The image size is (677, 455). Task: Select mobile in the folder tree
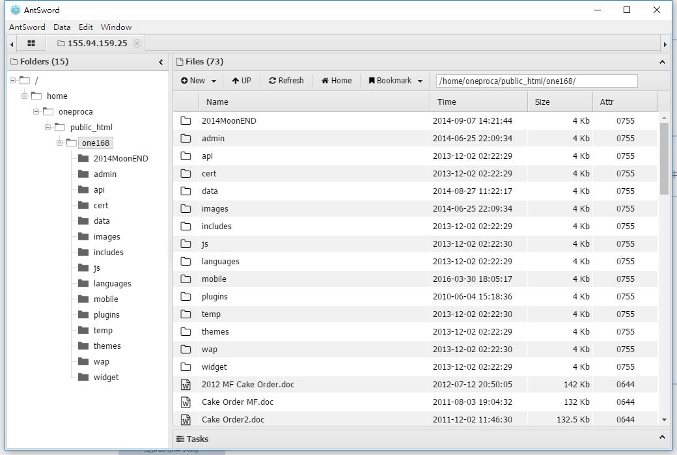click(105, 299)
